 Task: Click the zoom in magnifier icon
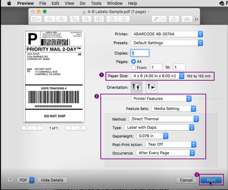tap(62, 19)
